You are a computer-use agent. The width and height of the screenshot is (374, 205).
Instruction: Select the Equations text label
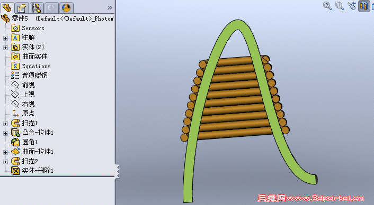tap(36, 67)
